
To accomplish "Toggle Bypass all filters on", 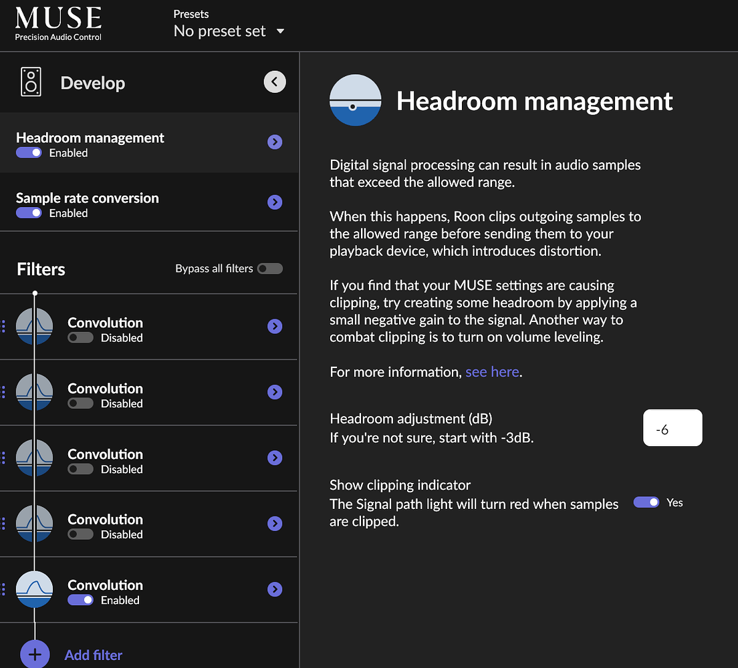I will click(269, 268).
